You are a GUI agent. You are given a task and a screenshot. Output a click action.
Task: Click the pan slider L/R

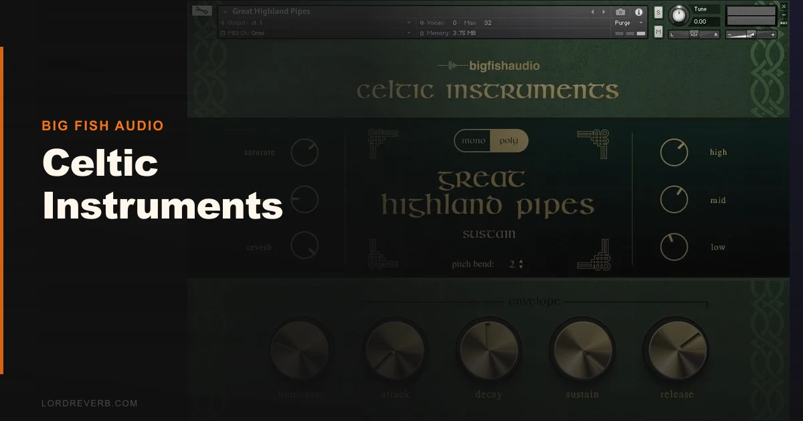pos(694,35)
